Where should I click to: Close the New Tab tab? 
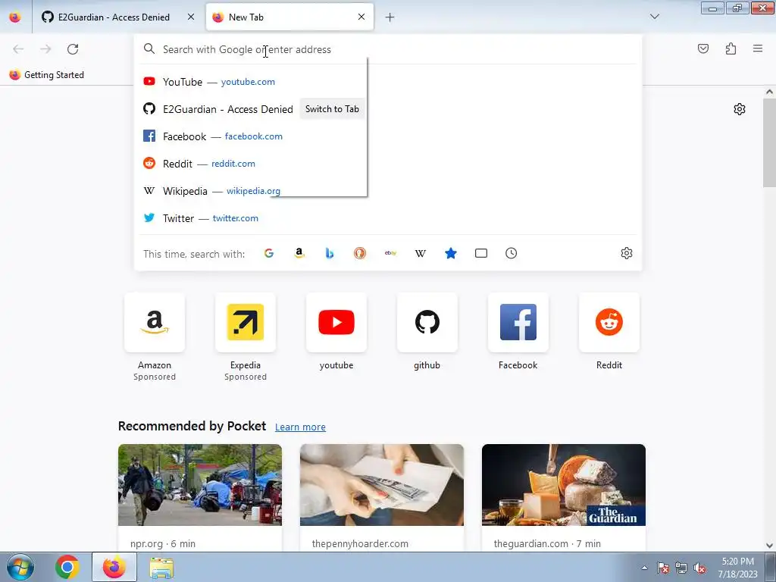(x=361, y=17)
